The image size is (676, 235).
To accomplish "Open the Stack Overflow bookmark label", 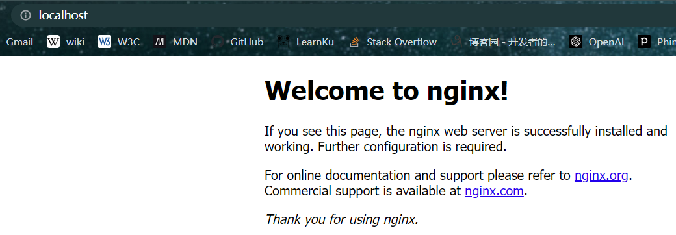I will (402, 42).
